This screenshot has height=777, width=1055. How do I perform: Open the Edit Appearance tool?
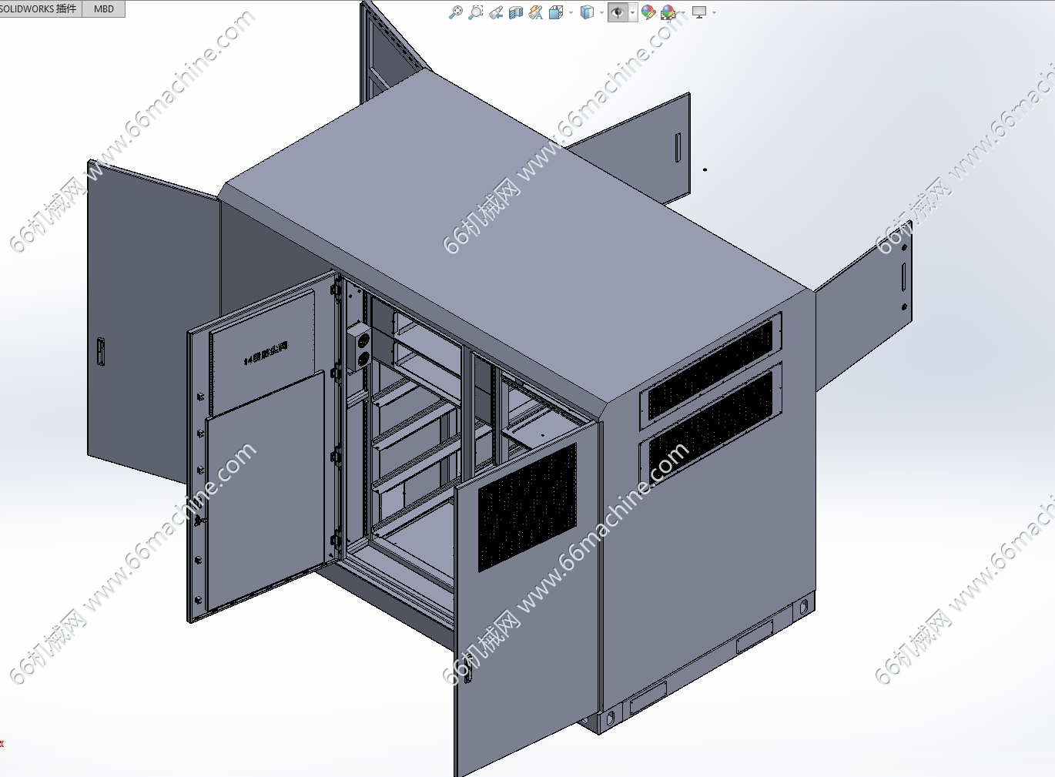(x=648, y=12)
